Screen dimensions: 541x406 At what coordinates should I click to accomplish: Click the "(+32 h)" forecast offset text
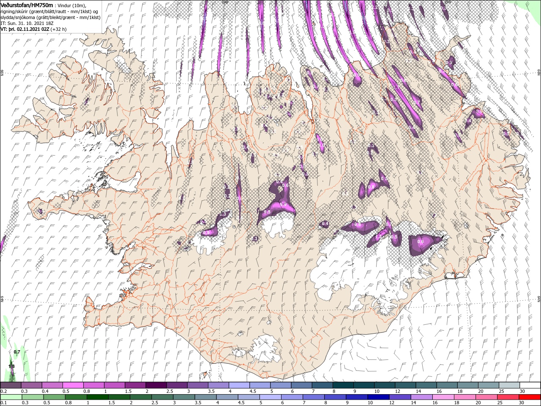(x=58, y=29)
